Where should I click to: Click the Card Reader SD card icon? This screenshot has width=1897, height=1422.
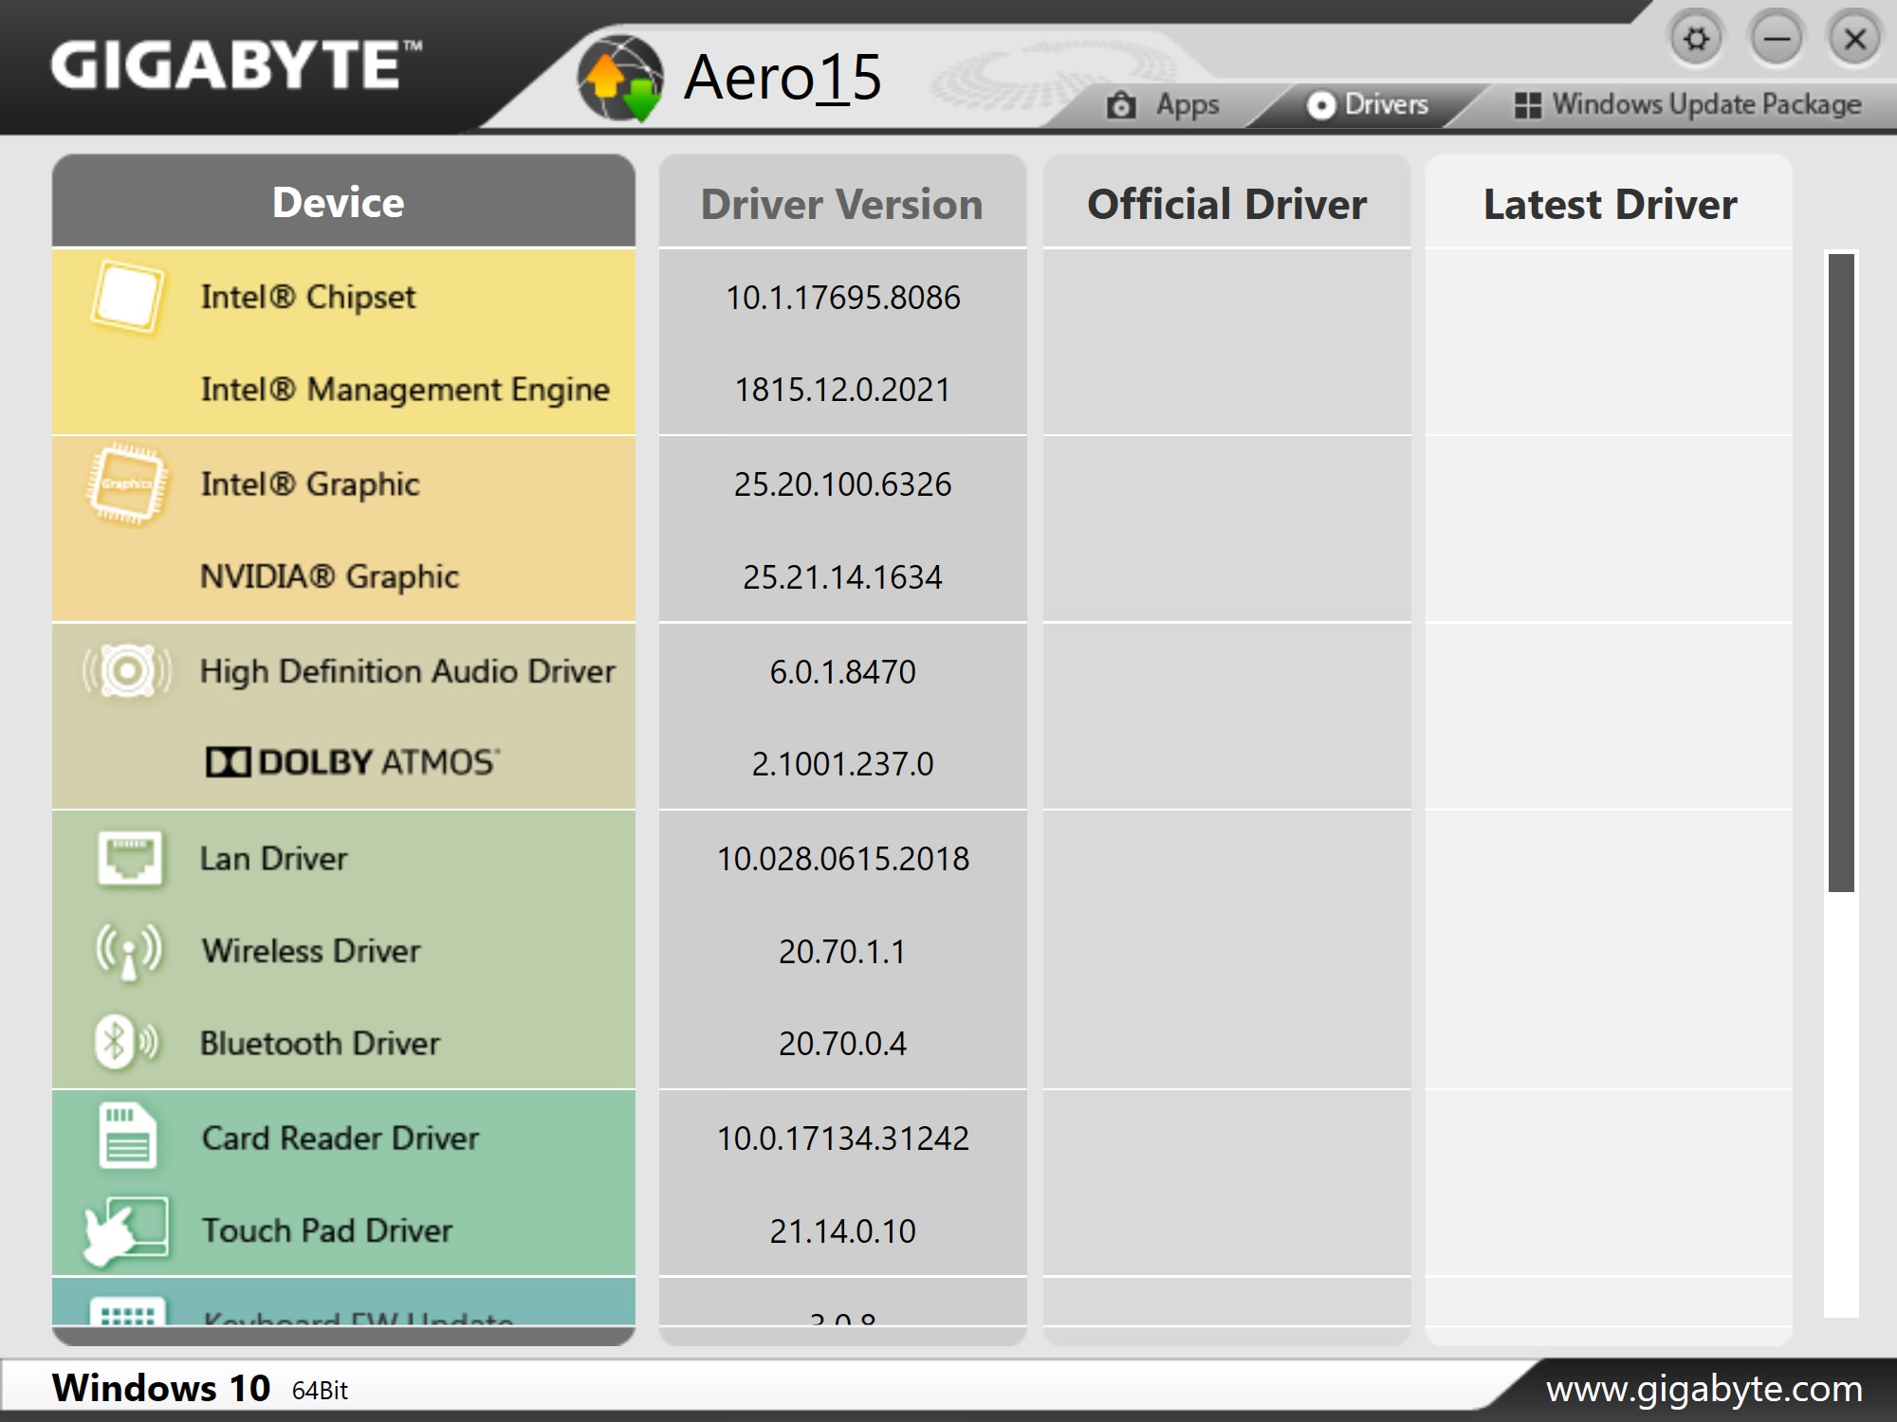[x=128, y=1136]
